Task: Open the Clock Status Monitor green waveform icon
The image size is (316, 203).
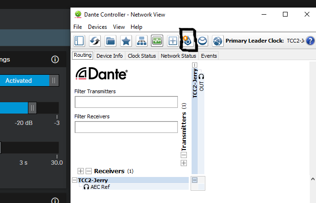Action: (x=157, y=41)
